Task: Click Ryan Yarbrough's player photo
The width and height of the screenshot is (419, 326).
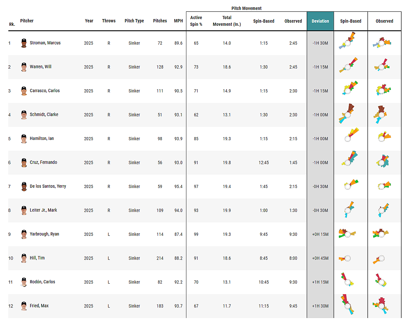Action: click(24, 234)
